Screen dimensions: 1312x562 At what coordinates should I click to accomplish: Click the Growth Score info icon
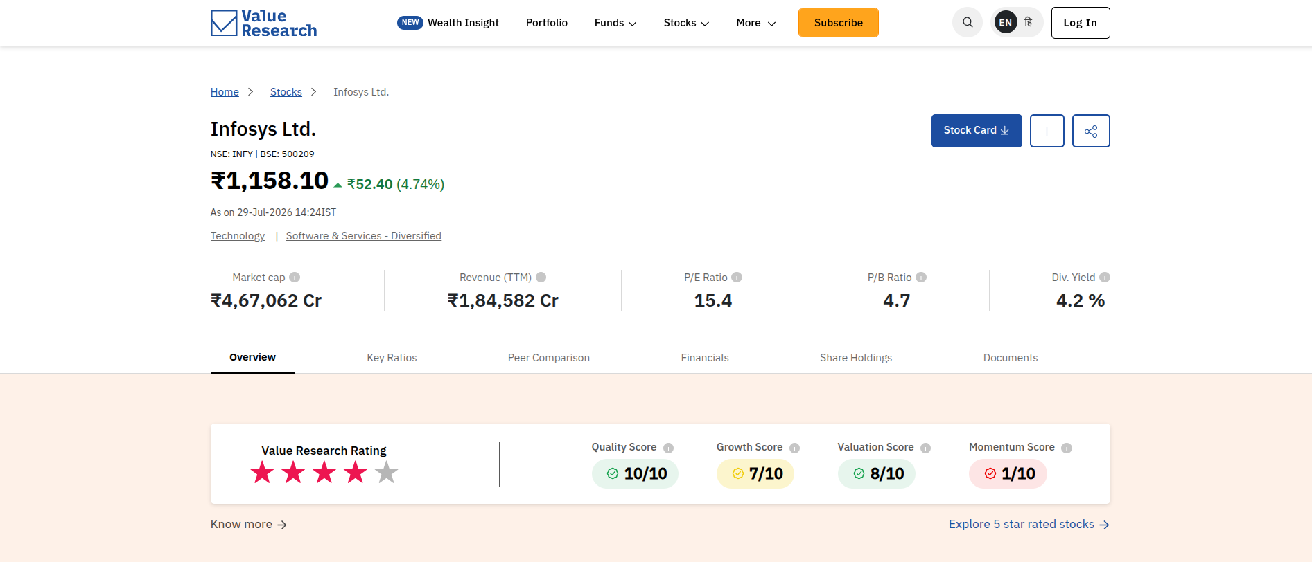(x=794, y=448)
